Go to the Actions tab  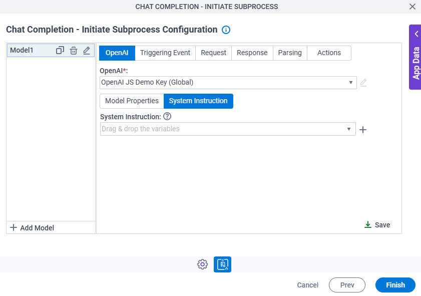329,53
